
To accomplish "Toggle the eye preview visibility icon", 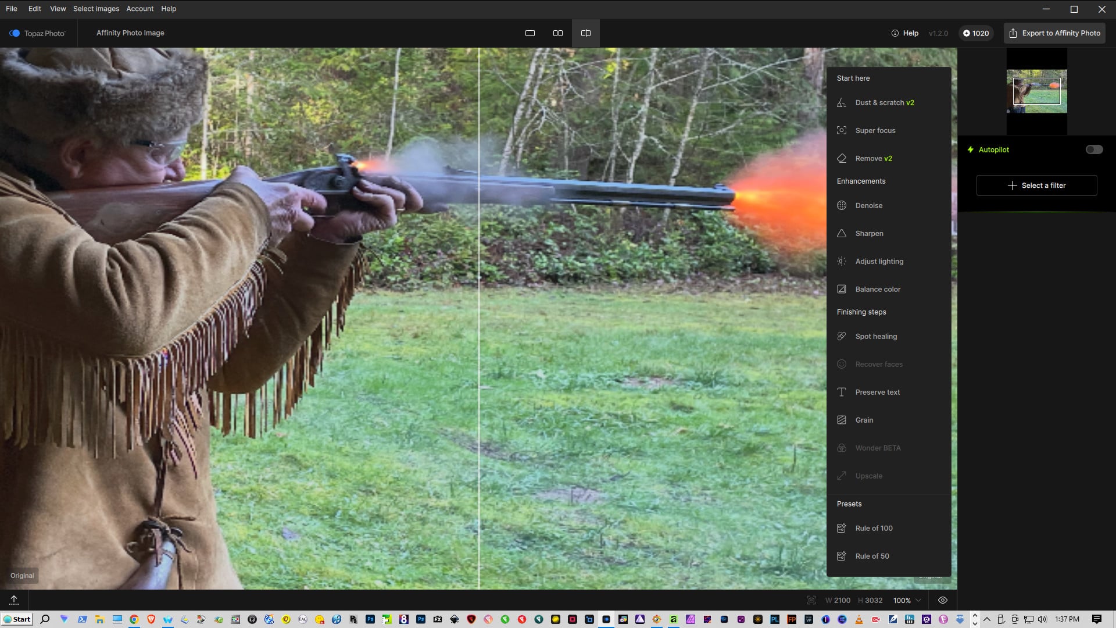I will [x=943, y=601].
